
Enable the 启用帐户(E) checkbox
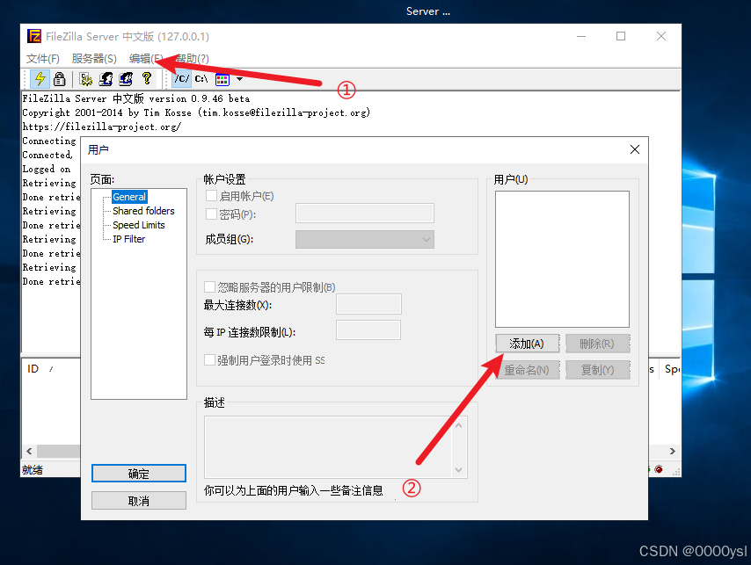(211, 196)
